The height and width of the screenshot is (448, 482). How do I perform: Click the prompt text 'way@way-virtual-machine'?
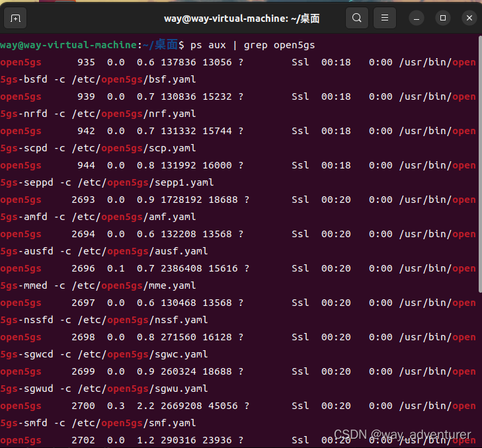(x=68, y=46)
